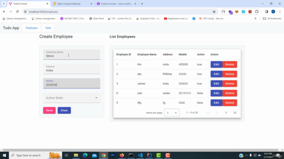Screen dimensions: 284x159
Task: Edit the employee James row
Action: pyautogui.click(x=217, y=83)
